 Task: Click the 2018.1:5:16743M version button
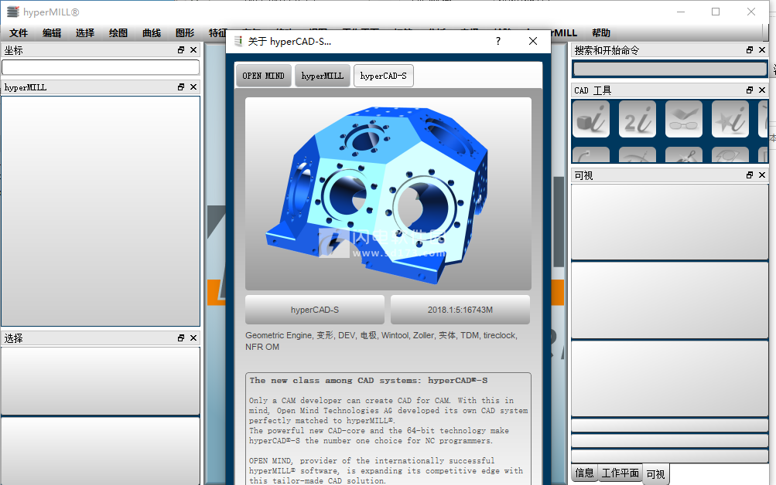[460, 310]
